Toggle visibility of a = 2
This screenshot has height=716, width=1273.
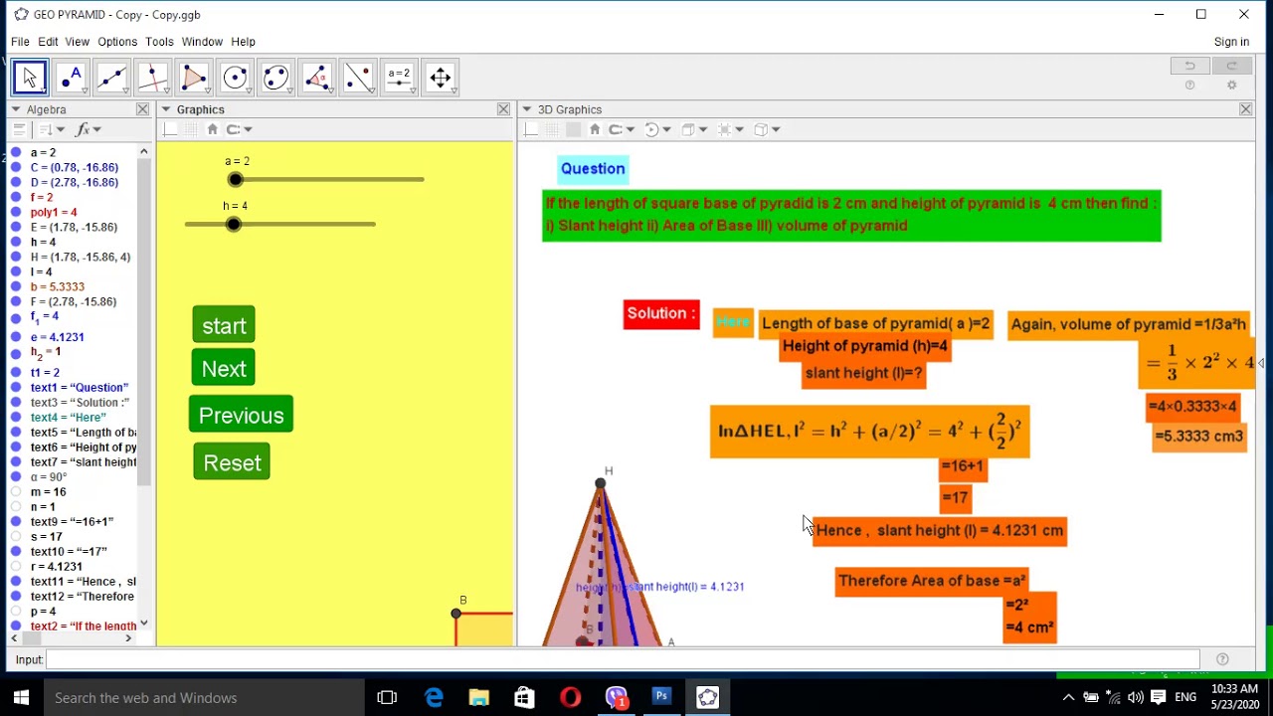pos(16,153)
